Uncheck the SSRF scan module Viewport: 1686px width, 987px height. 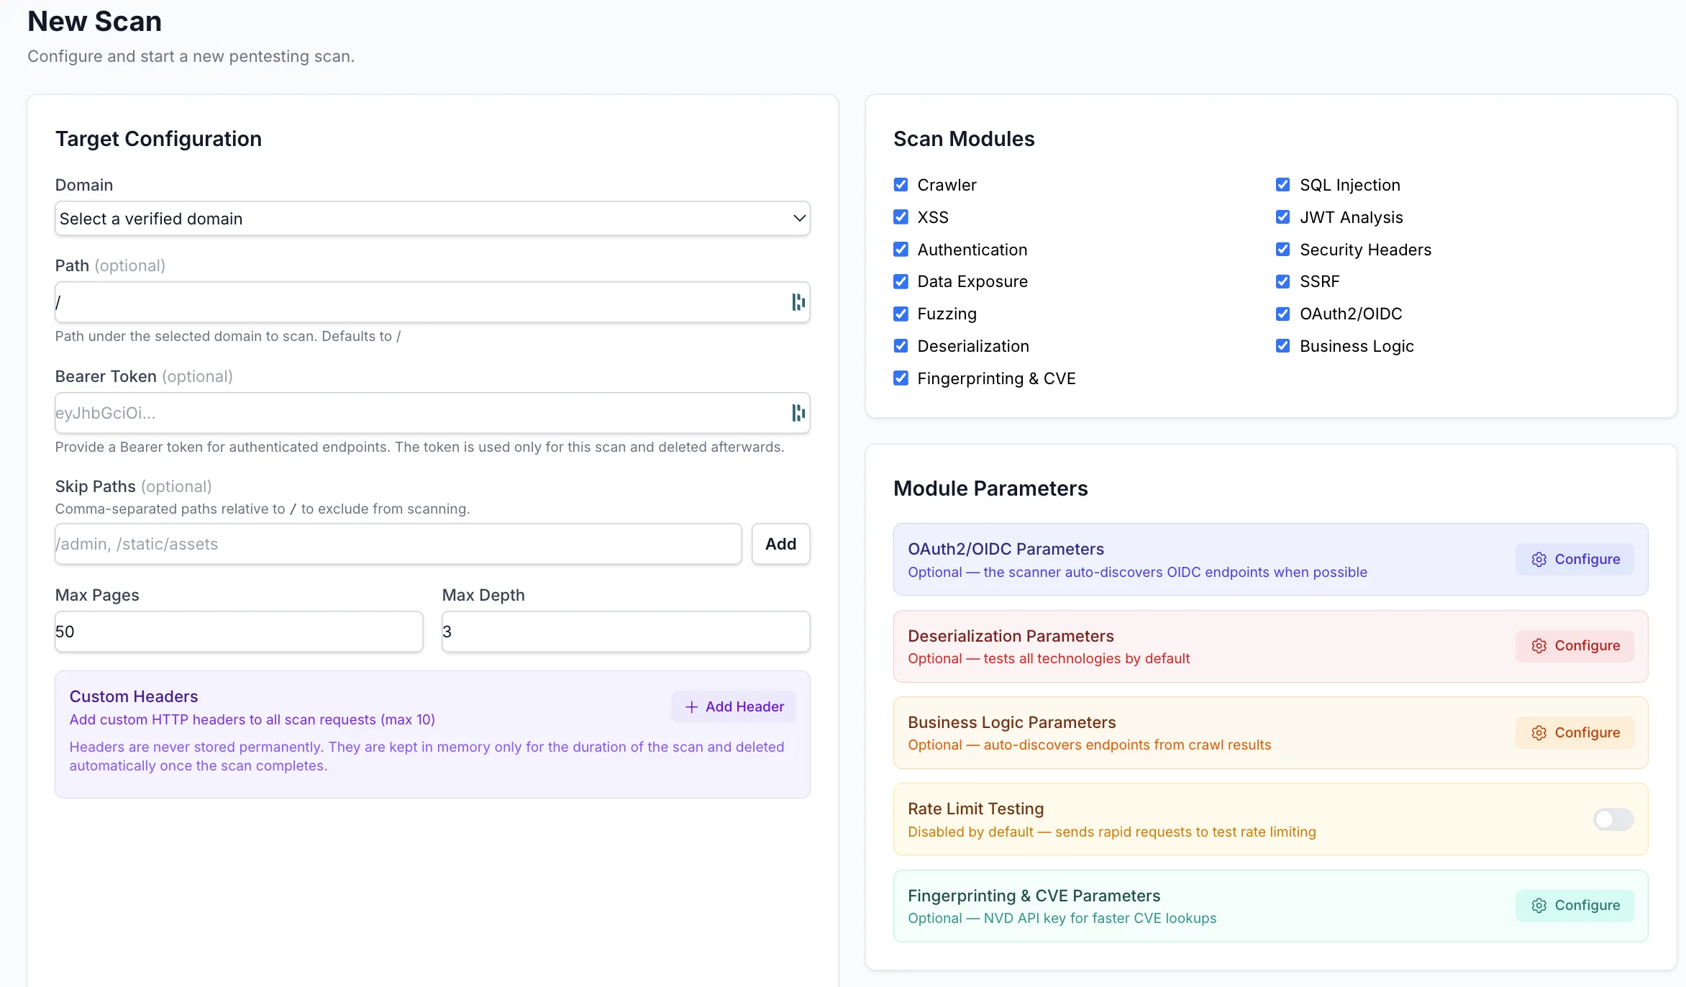click(1282, 281)
